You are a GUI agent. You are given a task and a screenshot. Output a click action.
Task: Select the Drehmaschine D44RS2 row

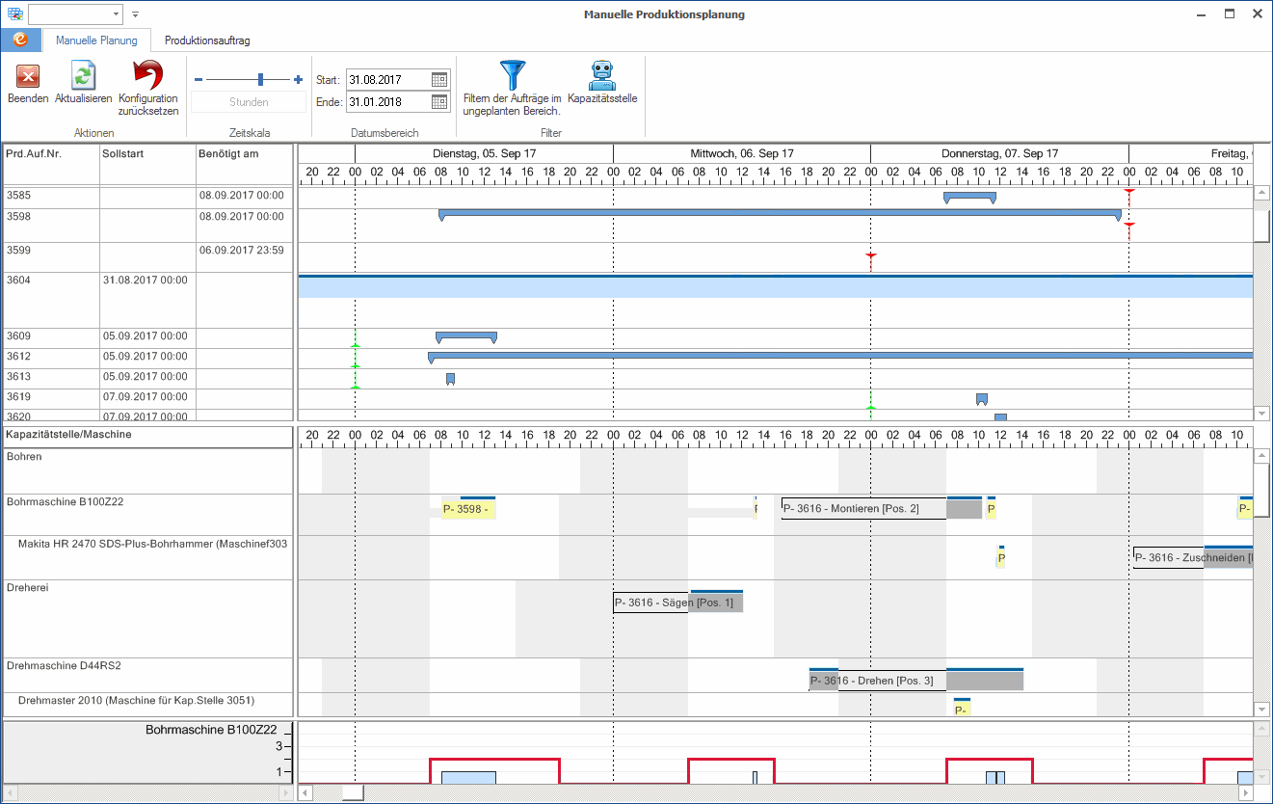tap(148, 675)
